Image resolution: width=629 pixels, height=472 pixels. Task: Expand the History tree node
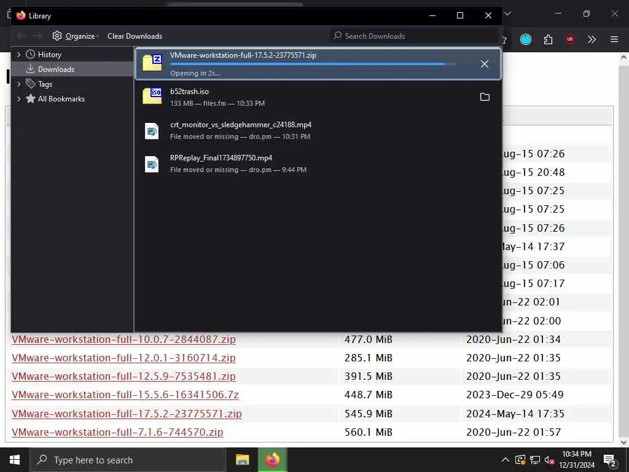(18, 55)
